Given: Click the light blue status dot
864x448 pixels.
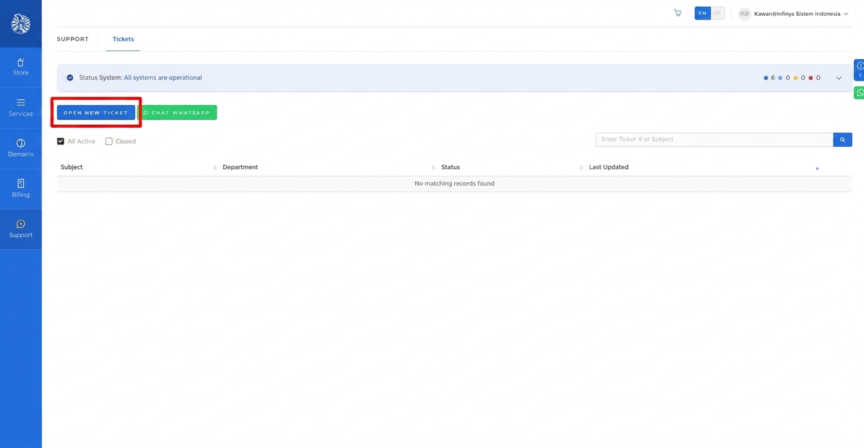Looking at the screenshot, I should tap(780, 78).
